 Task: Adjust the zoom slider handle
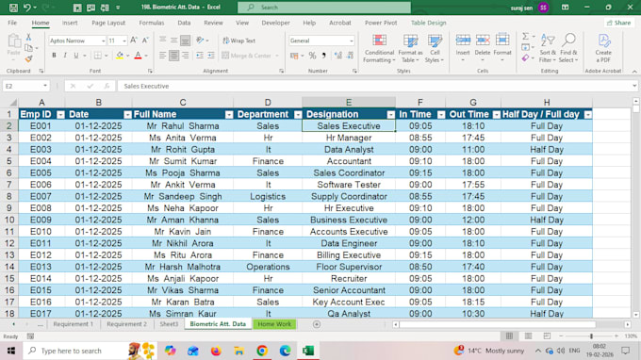591,335
